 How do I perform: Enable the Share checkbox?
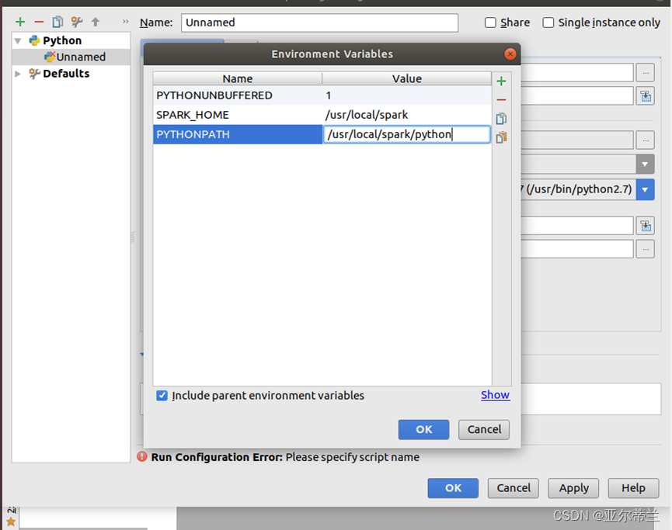tap(490, 23)
